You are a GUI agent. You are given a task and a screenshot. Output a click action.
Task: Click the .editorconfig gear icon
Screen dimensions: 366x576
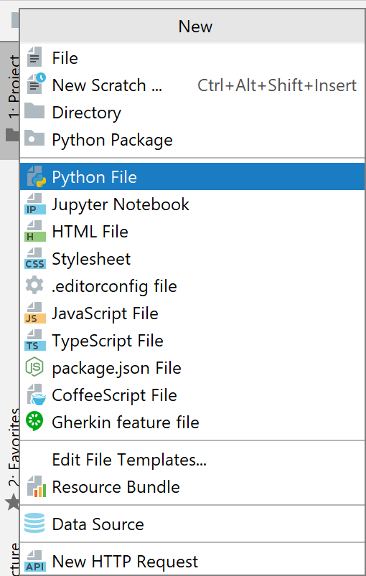coord(34,285)
